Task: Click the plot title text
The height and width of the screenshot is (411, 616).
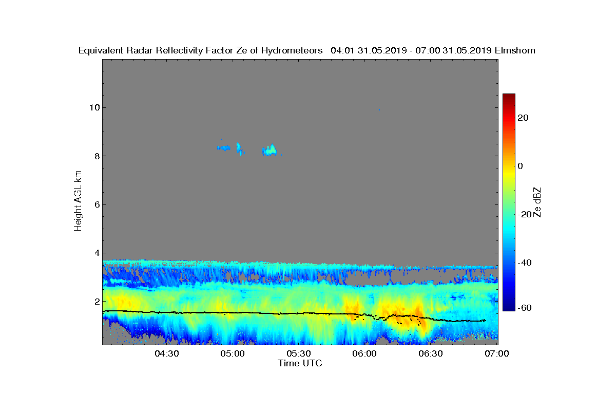Action: 307,50
